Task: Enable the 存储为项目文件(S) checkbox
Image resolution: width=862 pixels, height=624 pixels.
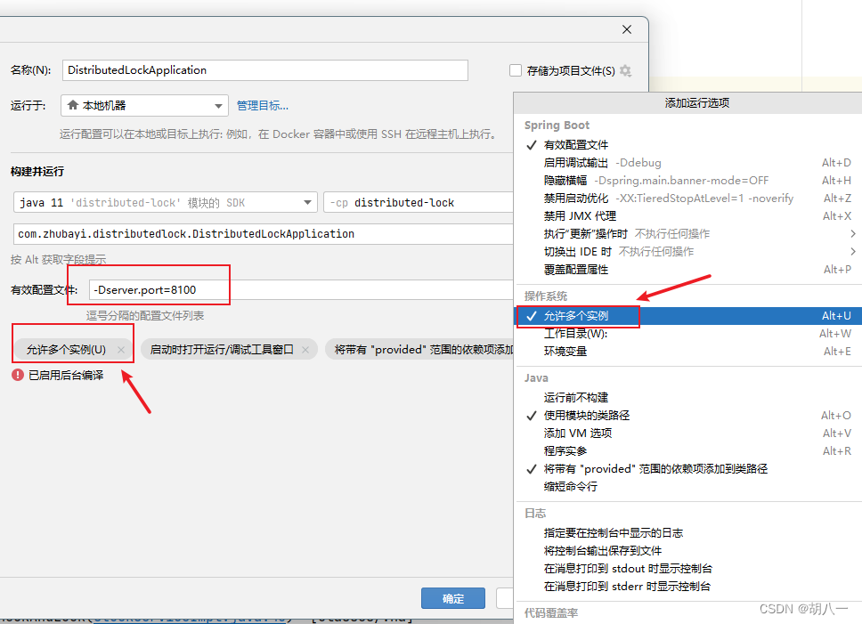Action: [x=515, y=70]
